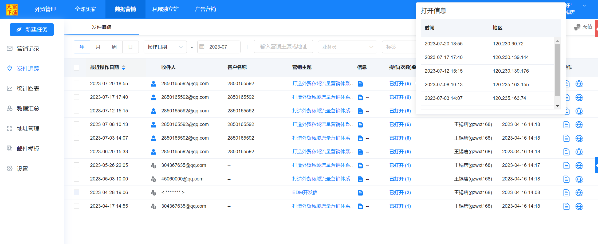
Task: Open globe icon for 2023-04-17 14:55 row
Action: click(579, 206)
